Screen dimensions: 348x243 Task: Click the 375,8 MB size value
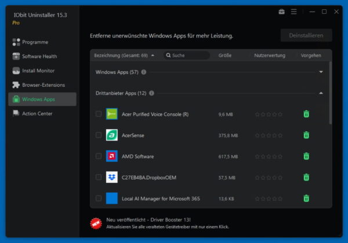click(228, 135)
